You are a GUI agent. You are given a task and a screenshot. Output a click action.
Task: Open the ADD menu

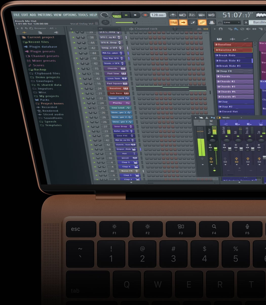click(33, 15)
